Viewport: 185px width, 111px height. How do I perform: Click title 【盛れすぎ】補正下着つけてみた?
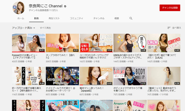(x=162, y=56)
